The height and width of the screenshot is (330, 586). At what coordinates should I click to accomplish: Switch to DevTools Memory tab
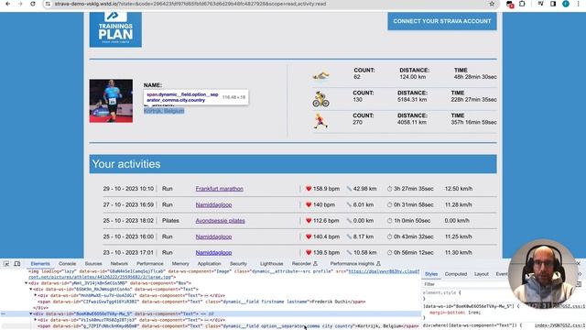click(x=180, y=264)
